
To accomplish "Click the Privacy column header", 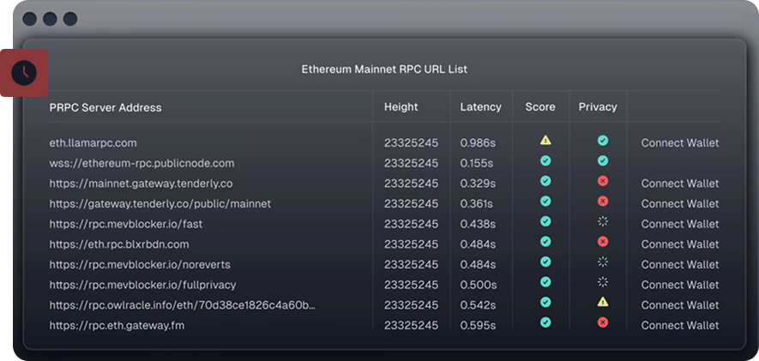I will coord(598,107).
